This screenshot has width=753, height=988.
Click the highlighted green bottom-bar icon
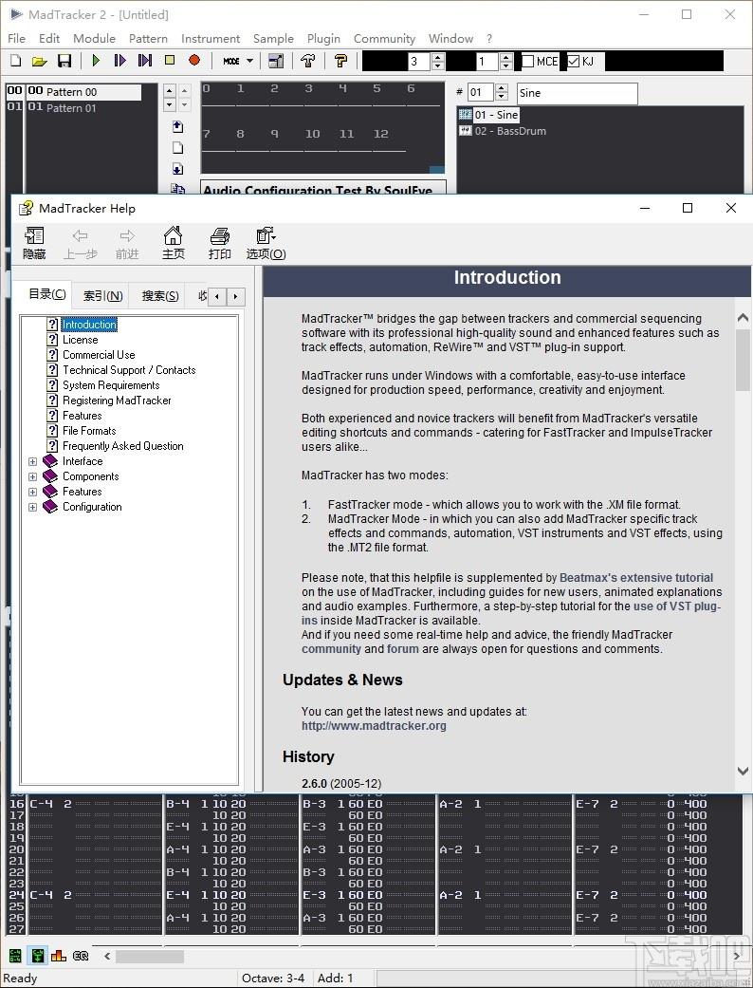point(37,955)
